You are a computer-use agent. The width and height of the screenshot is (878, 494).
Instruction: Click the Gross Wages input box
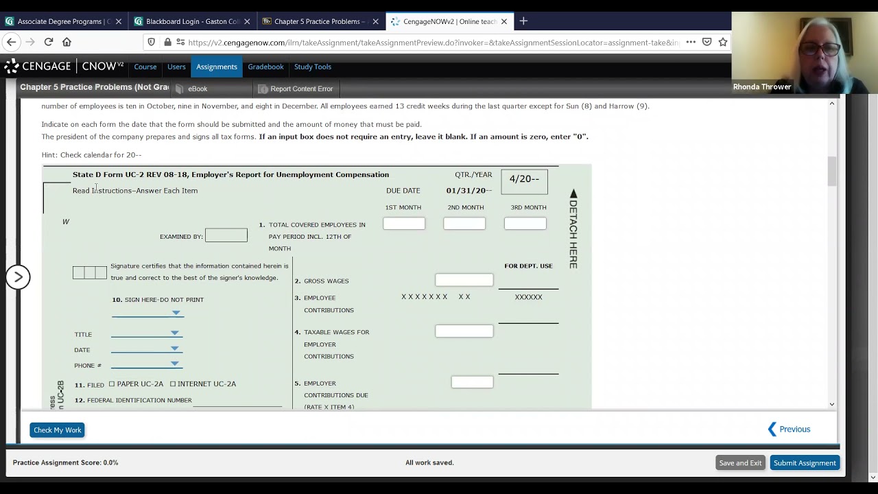point(464,280)
